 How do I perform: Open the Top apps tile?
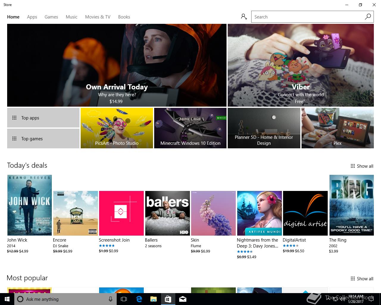(x=43, y=118)
